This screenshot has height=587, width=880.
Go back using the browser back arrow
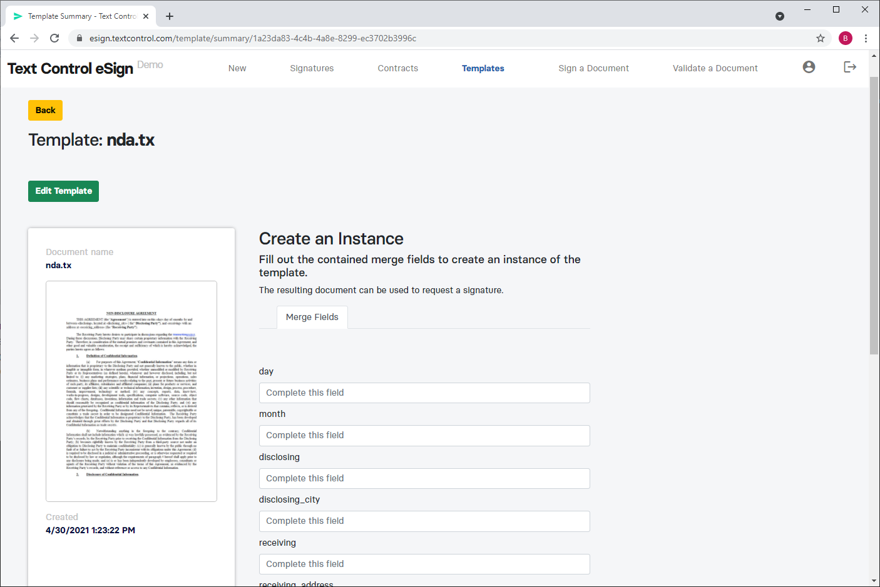(x=14, y=38)
